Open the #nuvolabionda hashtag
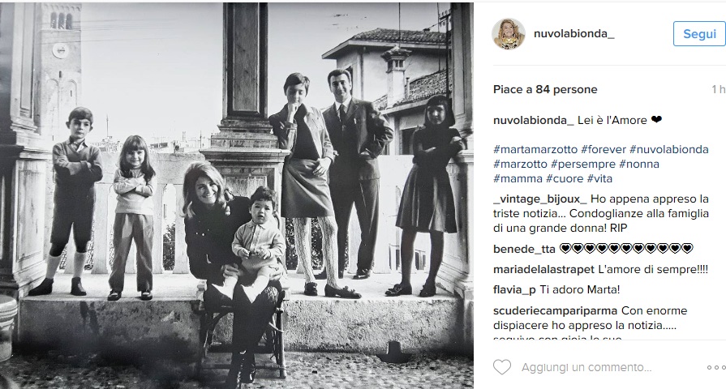 669,149
